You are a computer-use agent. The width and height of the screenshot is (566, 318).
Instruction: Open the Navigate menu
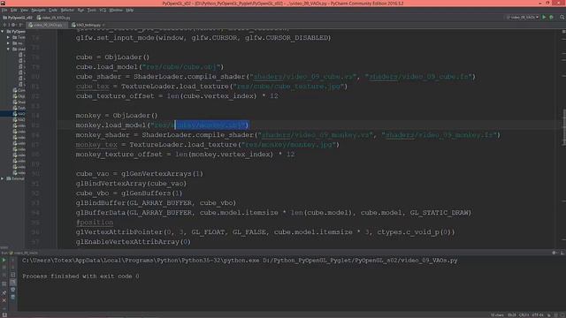pos(38,10)
